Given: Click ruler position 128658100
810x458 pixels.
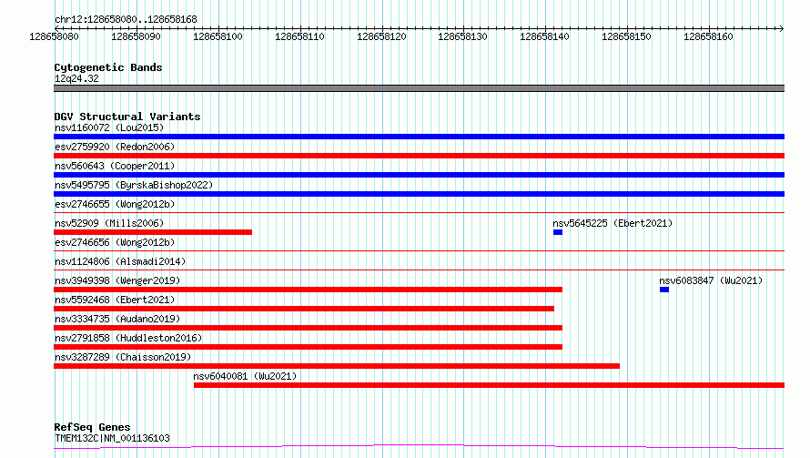Looking at the screenshot, I should click(218, 36).
